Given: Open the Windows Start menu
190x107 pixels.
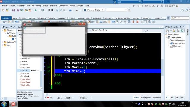Looking at the screenshot, I should tap(4, 104).
